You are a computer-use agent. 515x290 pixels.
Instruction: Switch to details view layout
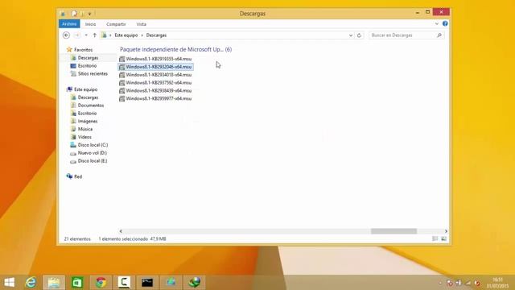[435, 238]
